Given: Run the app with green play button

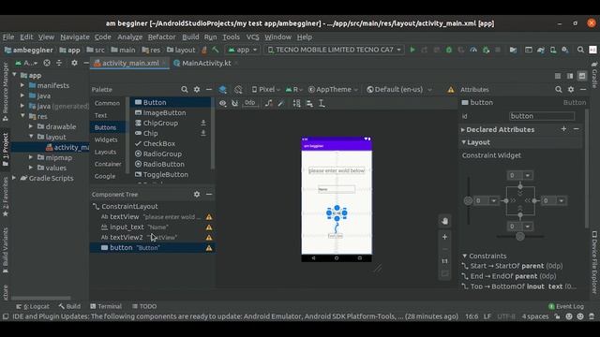Looking at the screenshot, I should tap(412, 50).
